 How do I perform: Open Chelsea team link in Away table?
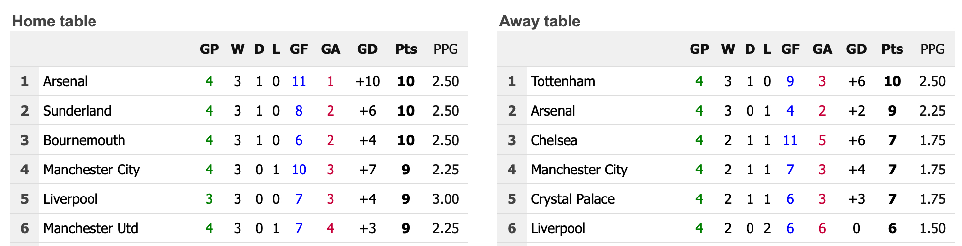pos(554,140)
